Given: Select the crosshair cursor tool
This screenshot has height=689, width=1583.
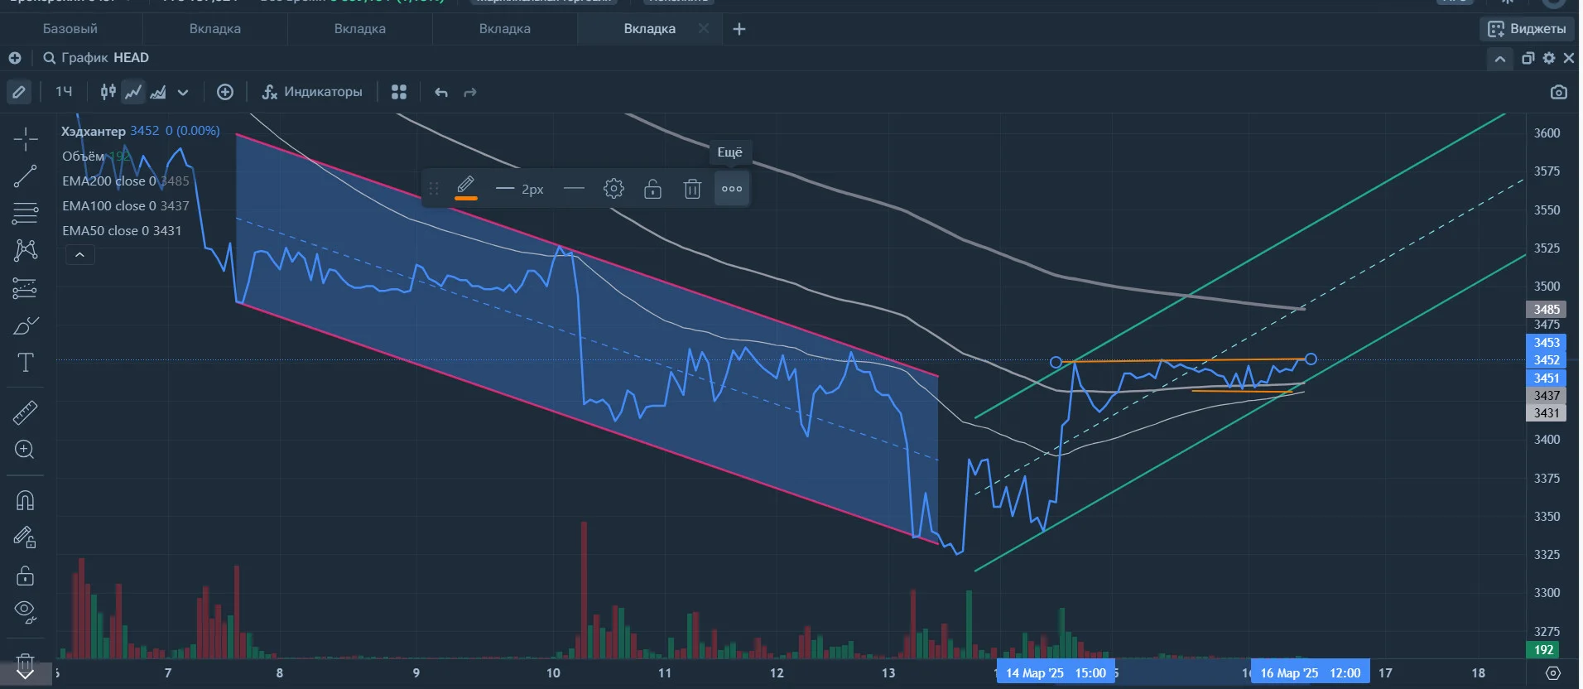Looking at the screenshot, I should pos(26,139).
